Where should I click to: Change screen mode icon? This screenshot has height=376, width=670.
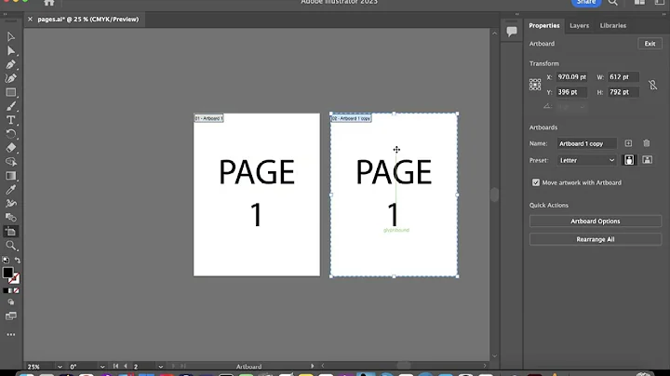pyautogui.click(x=10, y=316)
